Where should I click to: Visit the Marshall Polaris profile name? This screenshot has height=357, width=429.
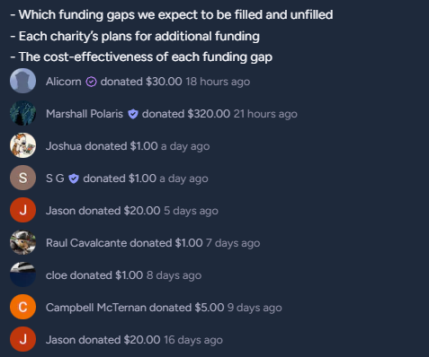pos(85,114)
